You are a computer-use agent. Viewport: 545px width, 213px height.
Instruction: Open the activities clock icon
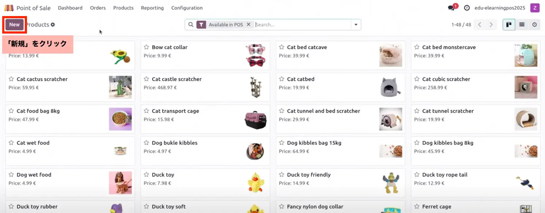[x=467, y=8]
